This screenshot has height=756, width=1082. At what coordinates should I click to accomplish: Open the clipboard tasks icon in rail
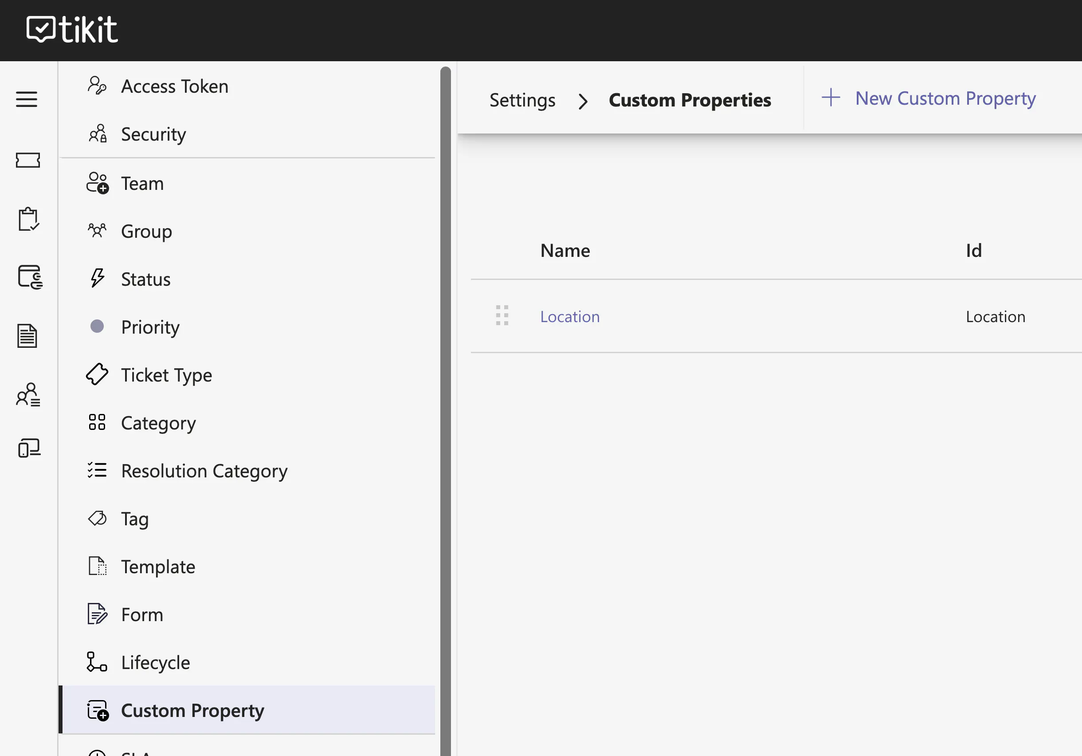[x=28, y=219]
